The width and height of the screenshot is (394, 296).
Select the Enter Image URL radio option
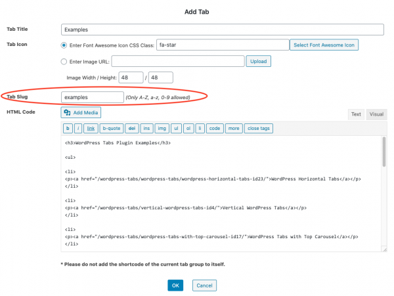64,62
